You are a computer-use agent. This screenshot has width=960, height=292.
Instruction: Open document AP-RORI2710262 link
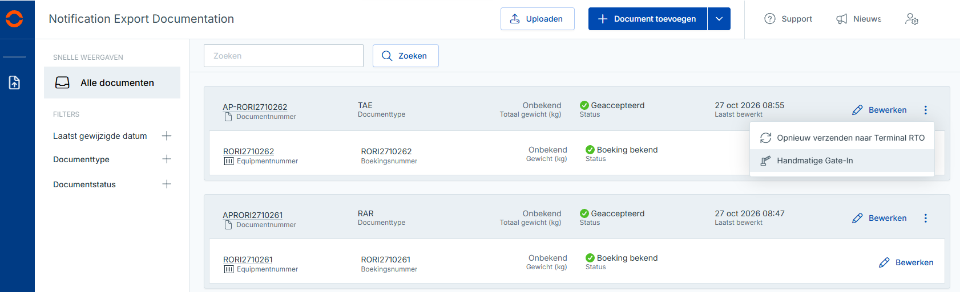coord(255,107)
